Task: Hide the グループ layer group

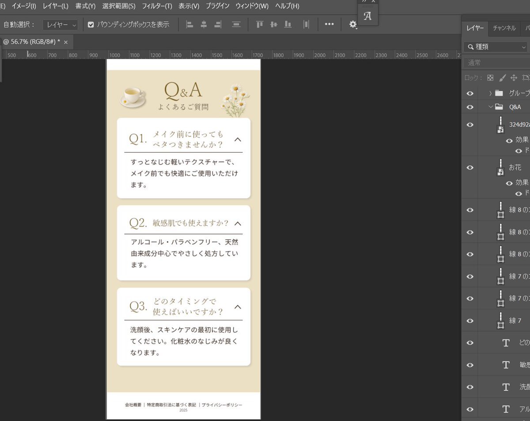Action: tap(470, 93)
